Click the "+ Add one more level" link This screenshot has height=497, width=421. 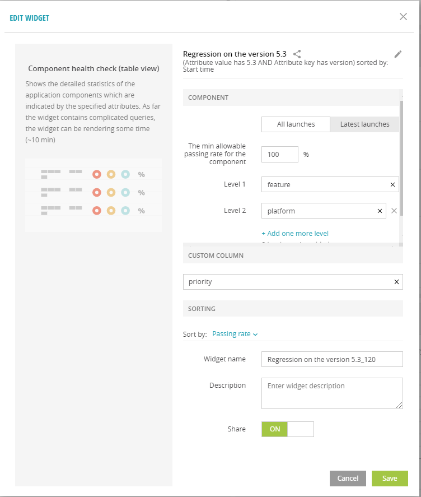point(294,233)
